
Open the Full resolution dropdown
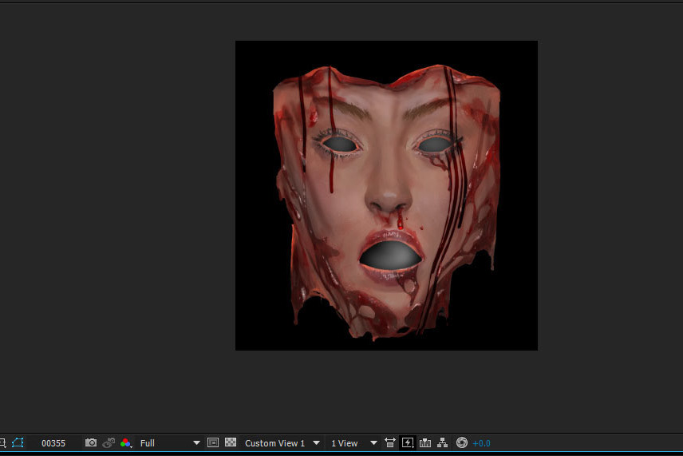[169, 443]
